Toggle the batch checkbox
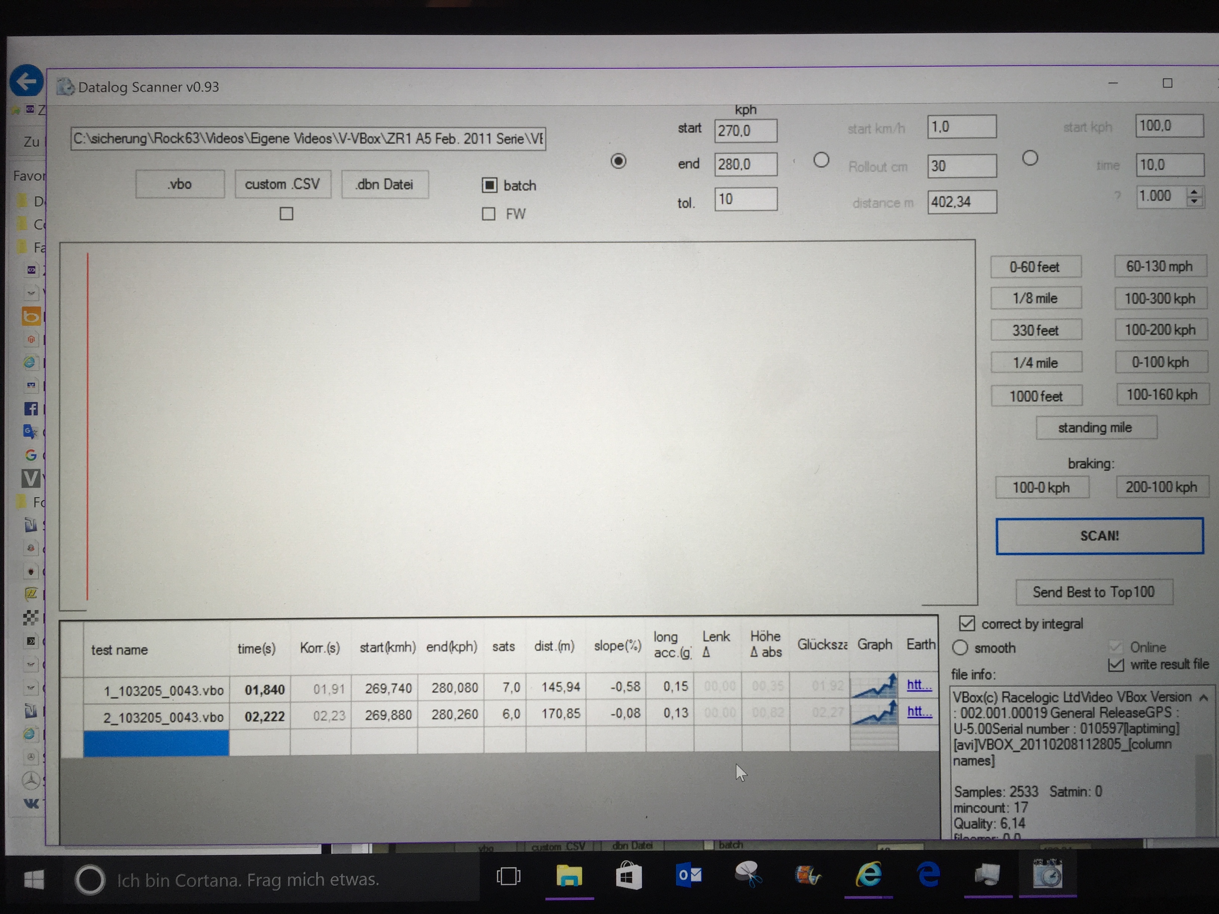The image size is (1219, 914). 489,185
